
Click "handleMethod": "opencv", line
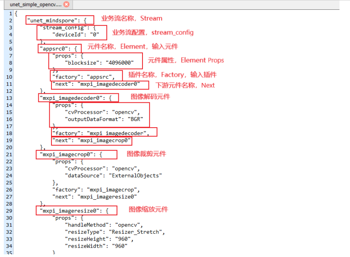104,225
